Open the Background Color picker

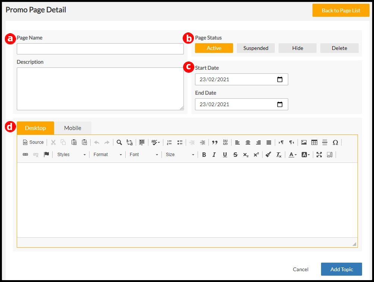[x=305, y=155]
